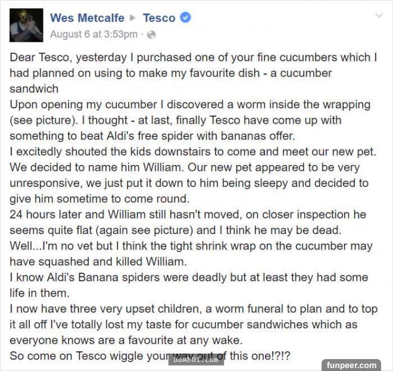Click the line starting "24 hours later and William"
Viewport: 393px width, 371px height.
tap(188, 214)
